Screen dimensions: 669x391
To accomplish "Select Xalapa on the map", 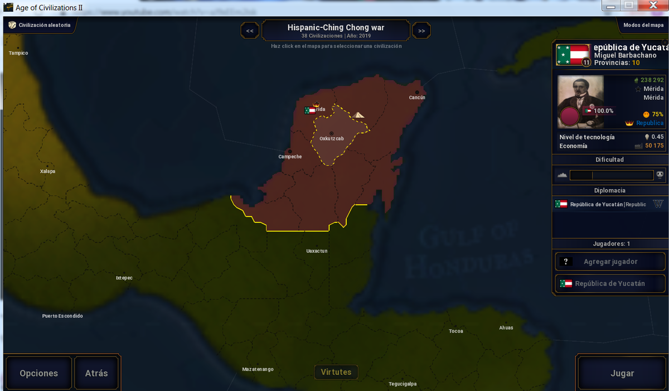I will click(48, 171).
